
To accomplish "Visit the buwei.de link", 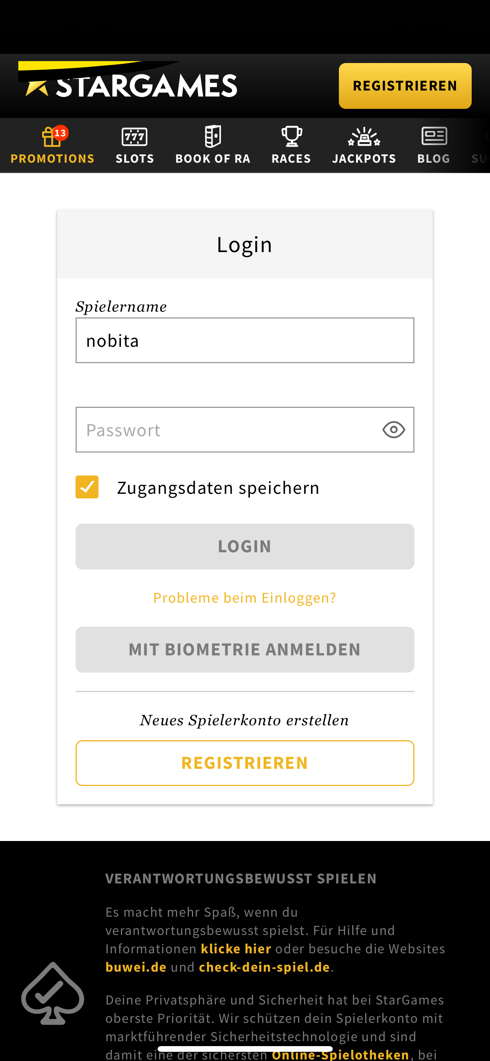I will 136,967.
